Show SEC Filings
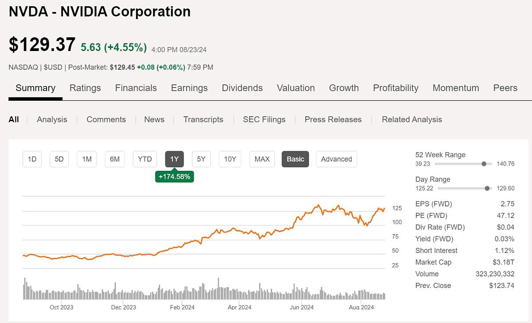Viewport: 532px width, 323px height. (x=264, y=119)
